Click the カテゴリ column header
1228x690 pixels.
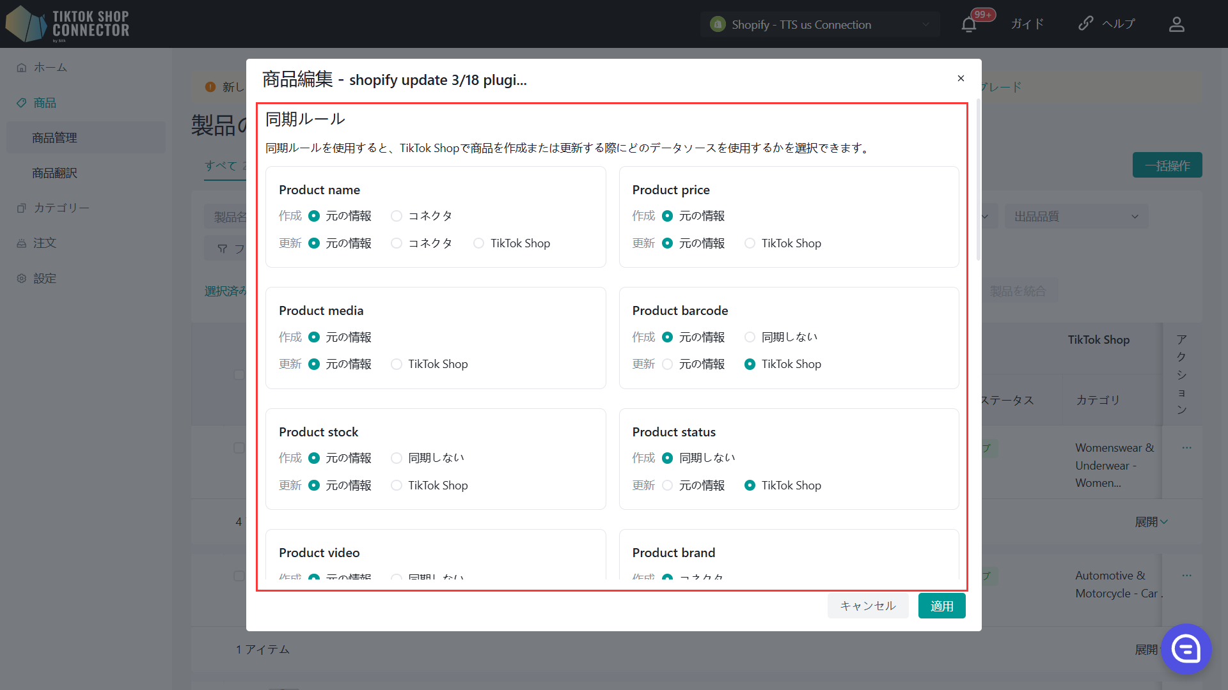[x=1098, y=401]
